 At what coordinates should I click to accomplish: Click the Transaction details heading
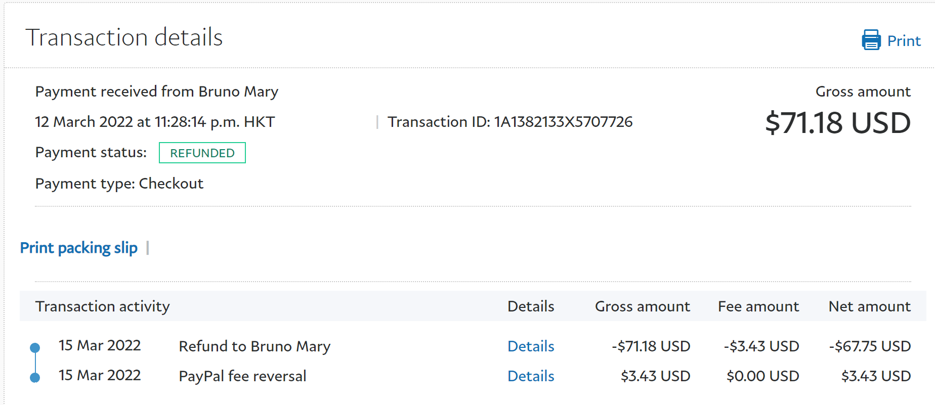(124, 37)
